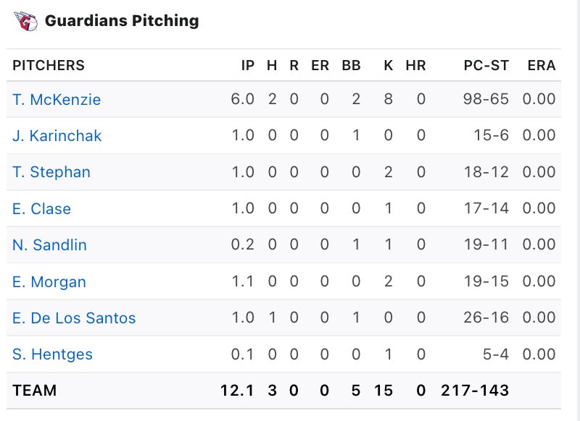Screen dimensions: 580x421
Task: Click the PITCHERS column header
Action: coord(49,66)
